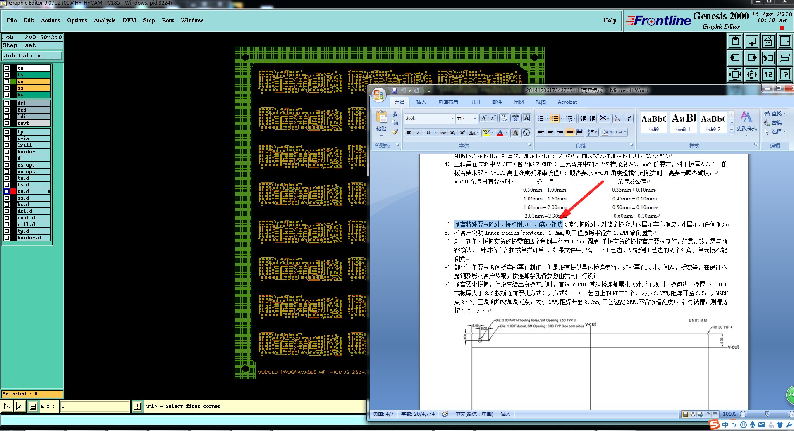The image size is (794, 431).
Task: Click the pan up icon in Genesis
Action: tap(735, 41)
